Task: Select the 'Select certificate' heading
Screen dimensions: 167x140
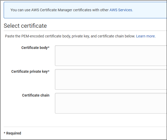Action: pyautogui.click(x=25, y=26)
